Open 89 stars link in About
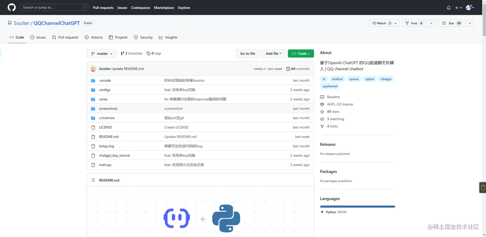This screenshot has width=486, height=237. (330, 112)
